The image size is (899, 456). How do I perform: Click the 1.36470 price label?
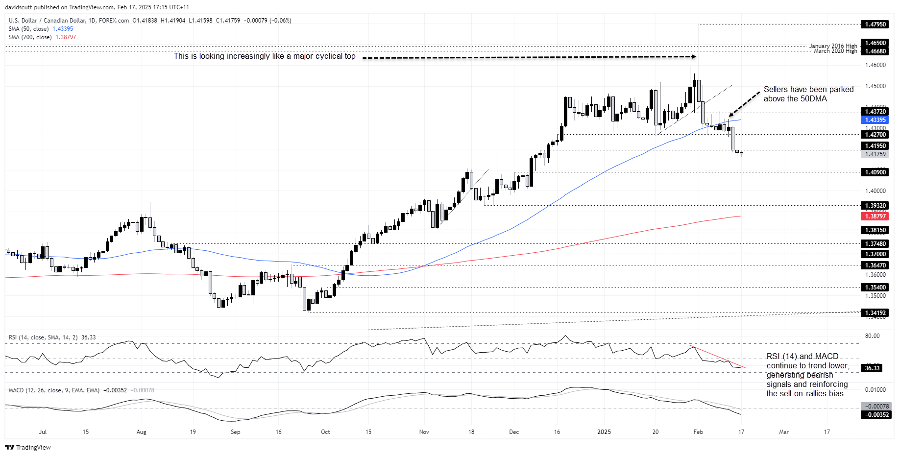click(875, 265)
